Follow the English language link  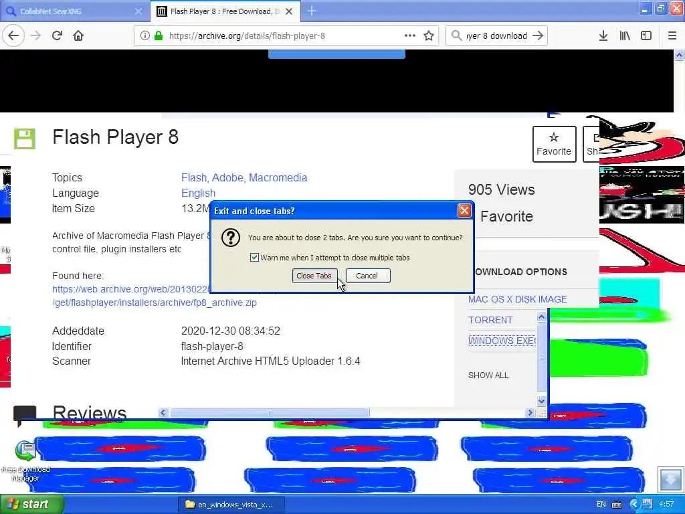tap(198, 193)
